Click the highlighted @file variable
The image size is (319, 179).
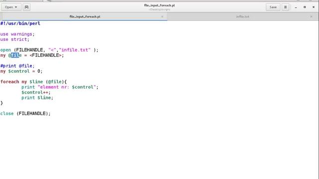[15, 55]
